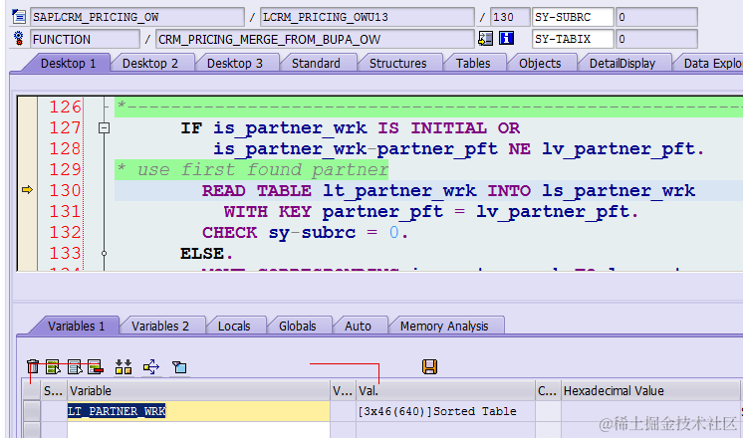Click the SY-SUBRC field
The height and width of the screenshot is (438, 743).
(x=573, y=17)
